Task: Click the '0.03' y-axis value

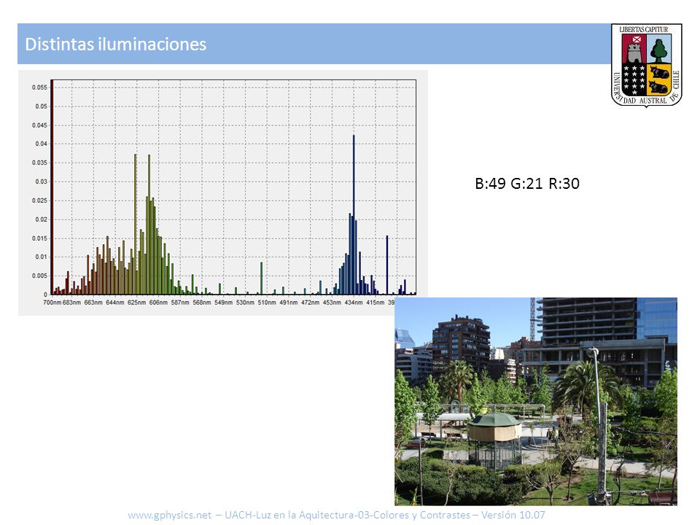Action: pyautogui.click(x=41, y=182)
